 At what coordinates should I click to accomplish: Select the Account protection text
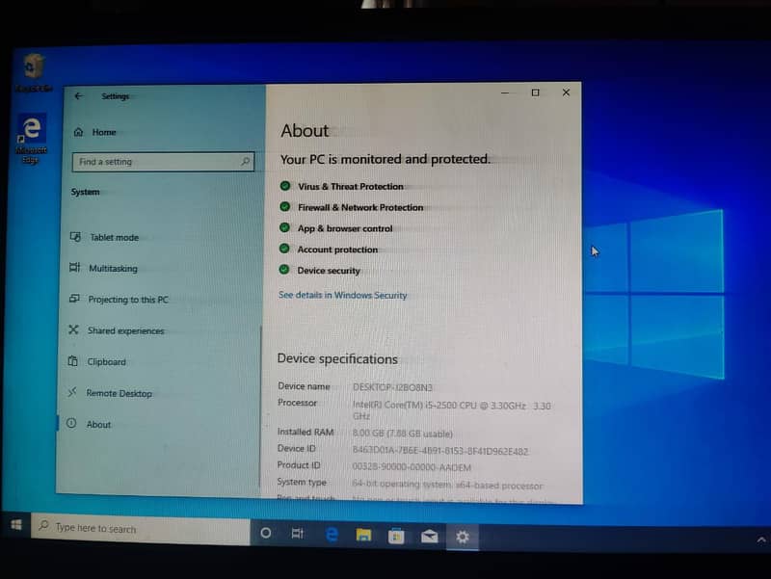point(337,250)
